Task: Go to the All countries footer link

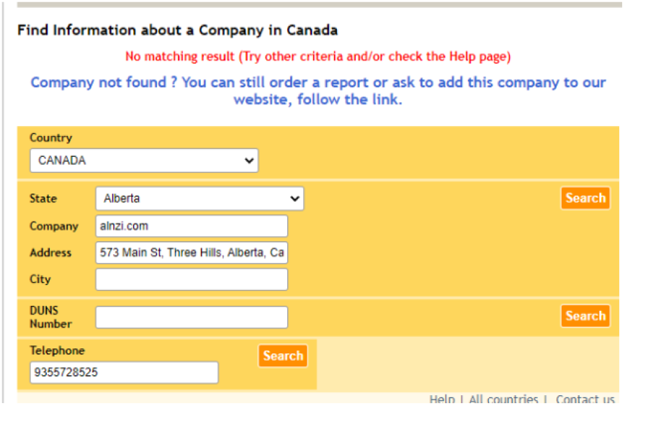Action: tap(503, 400)
